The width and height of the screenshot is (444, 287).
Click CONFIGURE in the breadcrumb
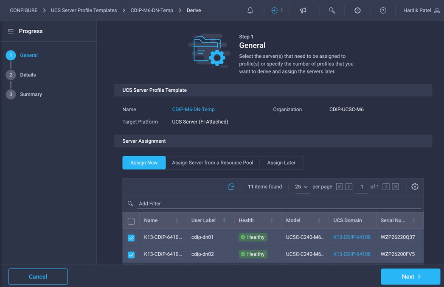24,11
